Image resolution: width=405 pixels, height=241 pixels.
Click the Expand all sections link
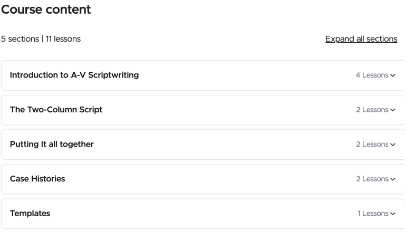pos(361,39)
